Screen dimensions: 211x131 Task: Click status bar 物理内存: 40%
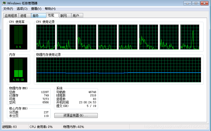(74, 127)
